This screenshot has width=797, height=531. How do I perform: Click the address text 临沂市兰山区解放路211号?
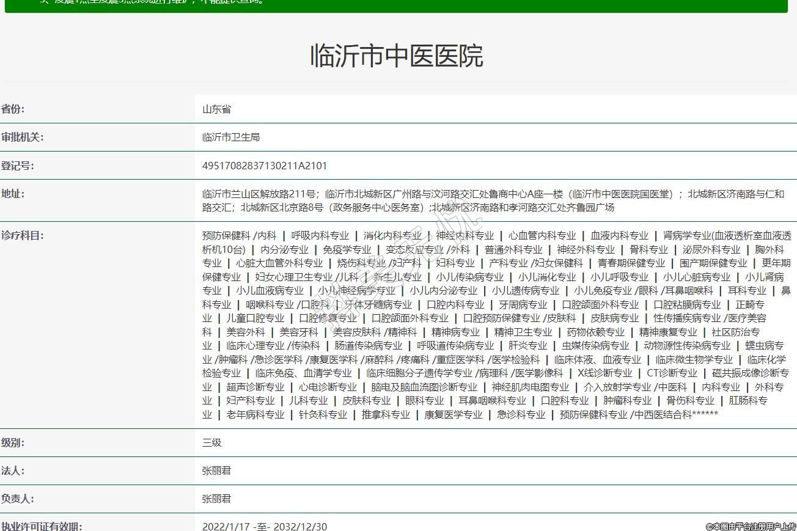[259, 194]
